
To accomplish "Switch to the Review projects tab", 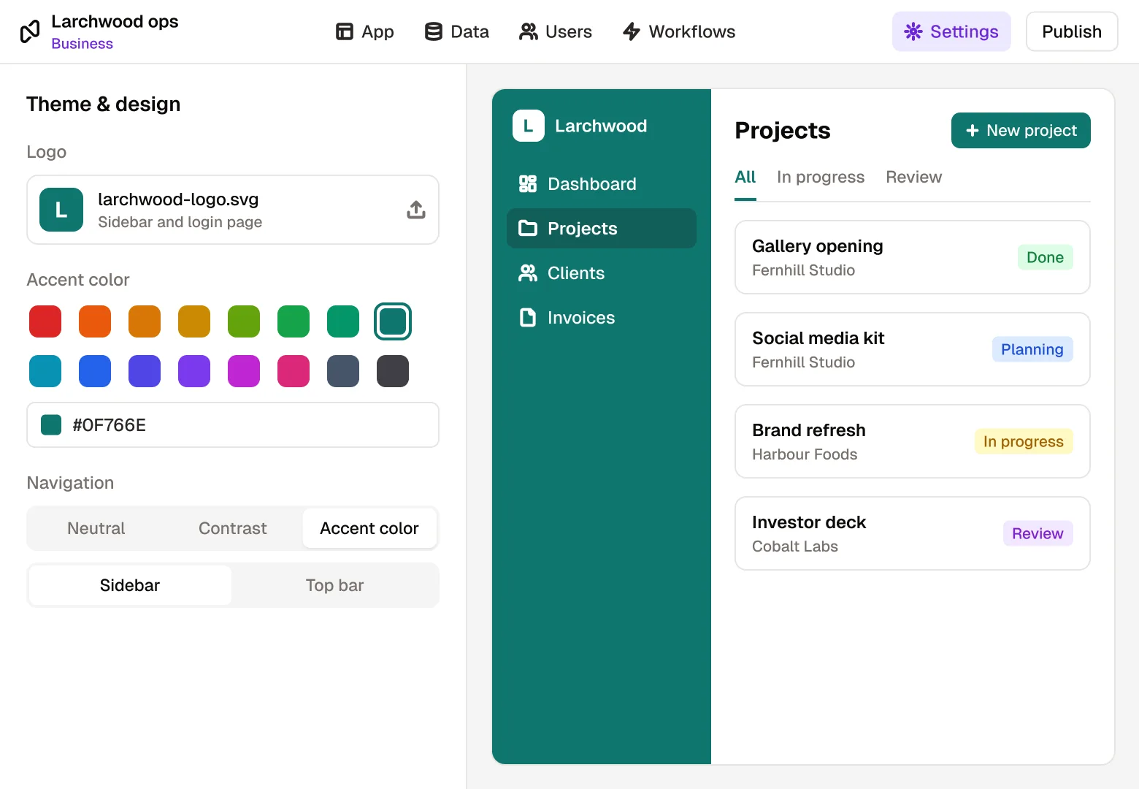I will (x=914, y=178).
